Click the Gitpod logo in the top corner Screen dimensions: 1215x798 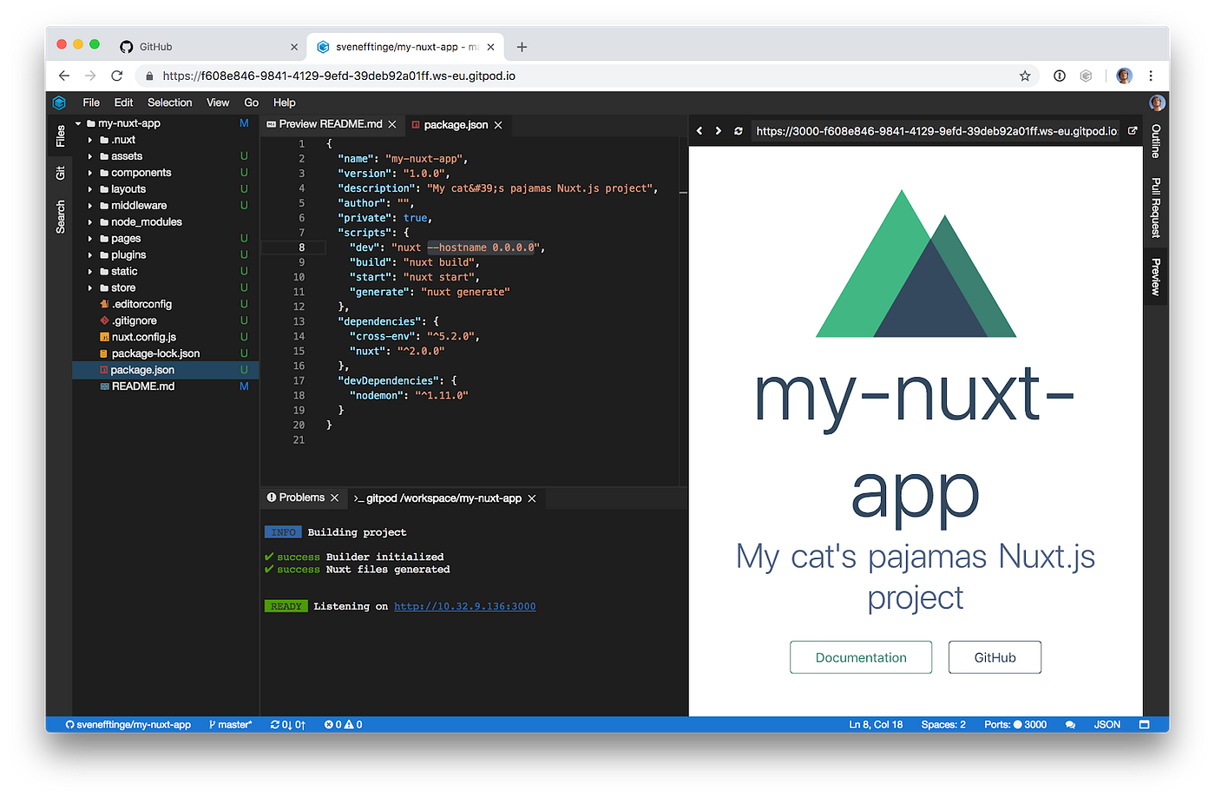59,102
